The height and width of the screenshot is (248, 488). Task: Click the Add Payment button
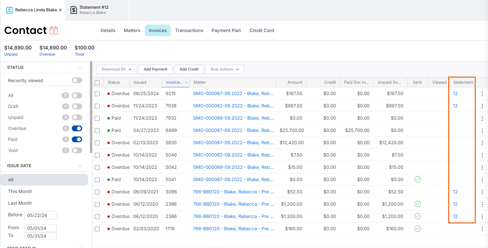[x=156, y=69]
